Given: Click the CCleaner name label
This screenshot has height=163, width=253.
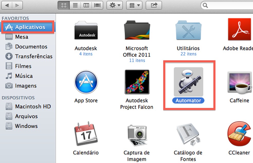Looking at the screenshot, I should tap(239, 152).
